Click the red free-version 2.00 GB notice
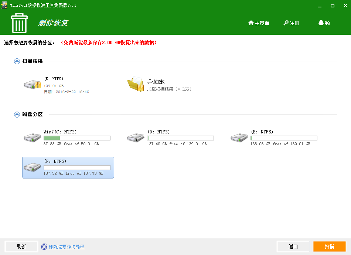This screenshot has width=351, height=255. 109,42
